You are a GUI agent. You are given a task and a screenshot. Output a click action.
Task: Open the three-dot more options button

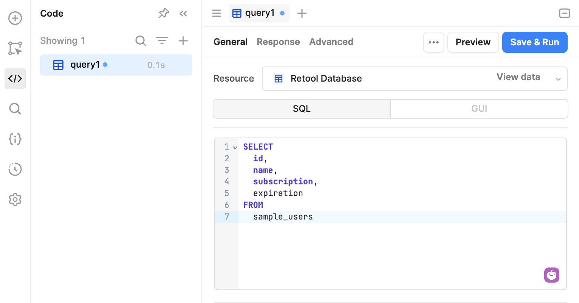coord(434,42)
